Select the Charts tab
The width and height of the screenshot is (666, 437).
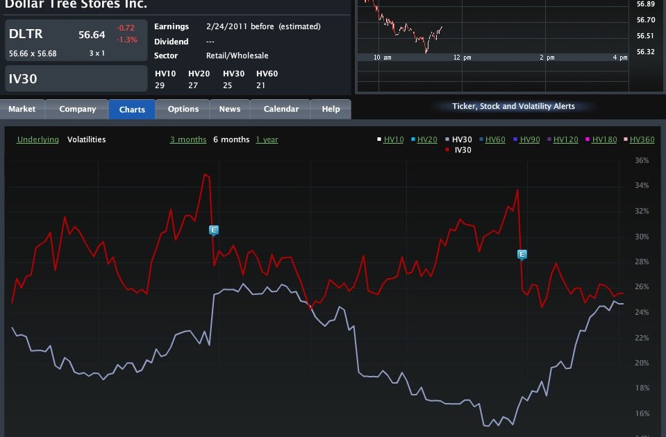[132, 110]
